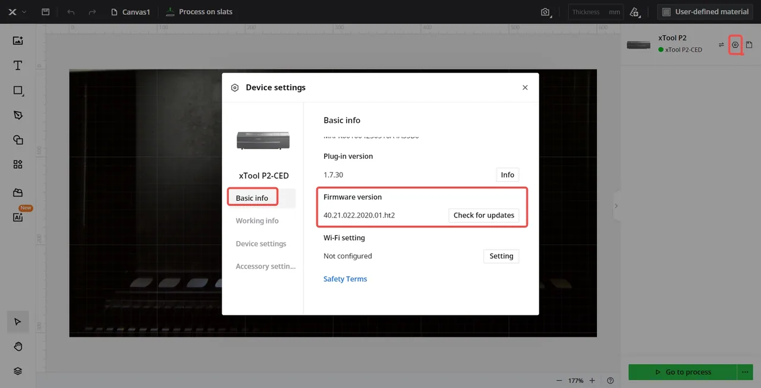Open the Accessory settings tab

265,266
